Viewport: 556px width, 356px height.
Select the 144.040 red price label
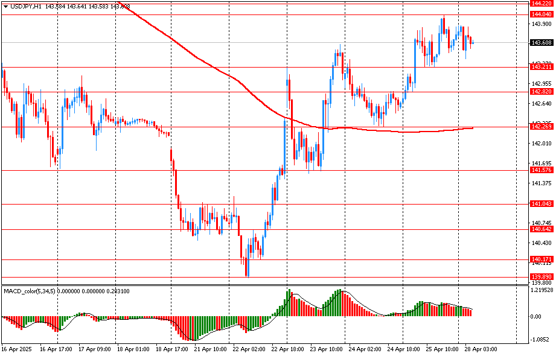pos(541,14)
